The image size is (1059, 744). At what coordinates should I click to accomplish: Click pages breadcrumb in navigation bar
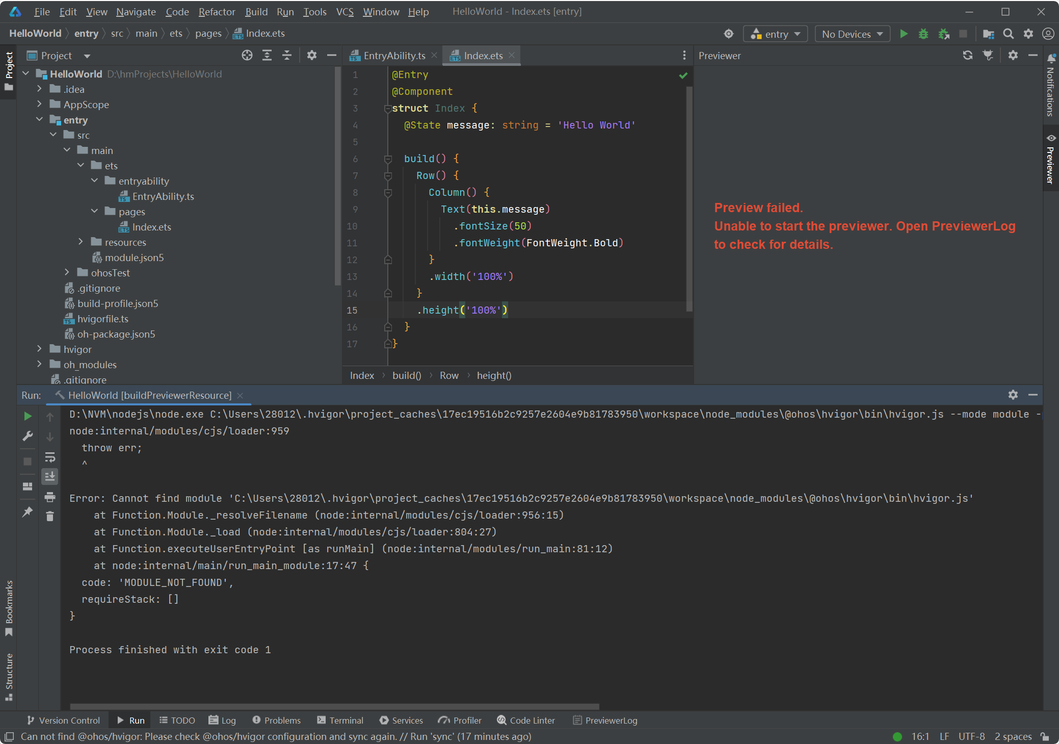pyautogui.click(x=208, y=34)
